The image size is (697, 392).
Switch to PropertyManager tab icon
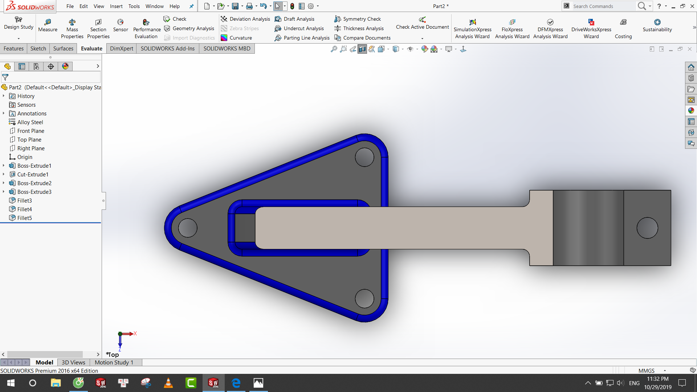[22, 66]
